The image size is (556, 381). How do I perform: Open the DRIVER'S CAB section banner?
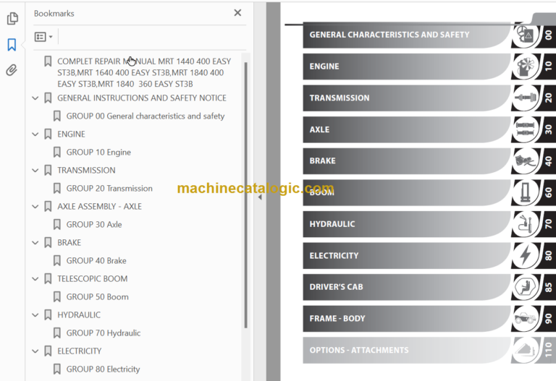[x=407, y=287]
